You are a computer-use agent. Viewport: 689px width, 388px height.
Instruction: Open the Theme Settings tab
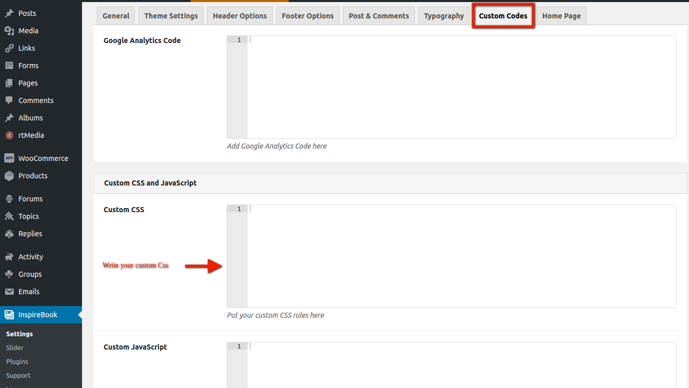[171, 16]
